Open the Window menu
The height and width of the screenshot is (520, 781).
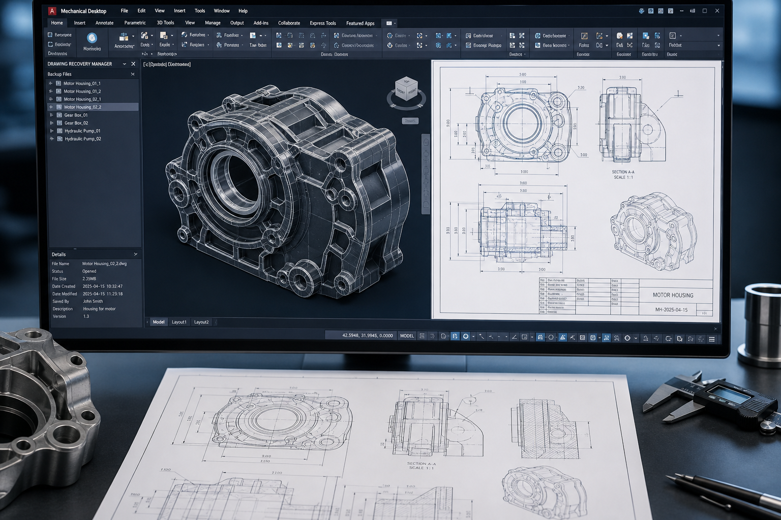(222, 11)
